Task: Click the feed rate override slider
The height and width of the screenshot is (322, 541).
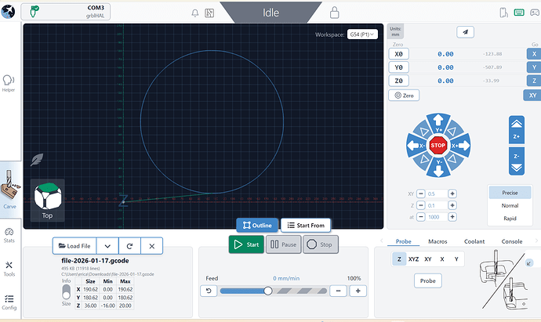Action: [x=268, y=291]
